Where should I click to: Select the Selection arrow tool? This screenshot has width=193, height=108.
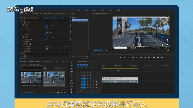71,63
